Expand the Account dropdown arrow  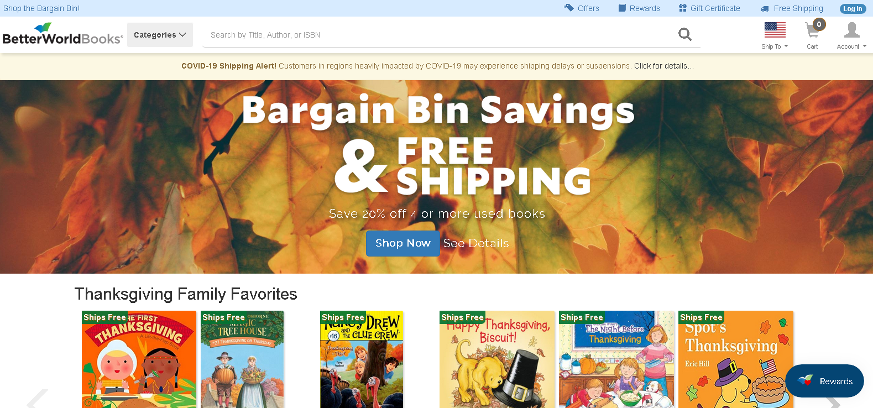coord(865,46)
